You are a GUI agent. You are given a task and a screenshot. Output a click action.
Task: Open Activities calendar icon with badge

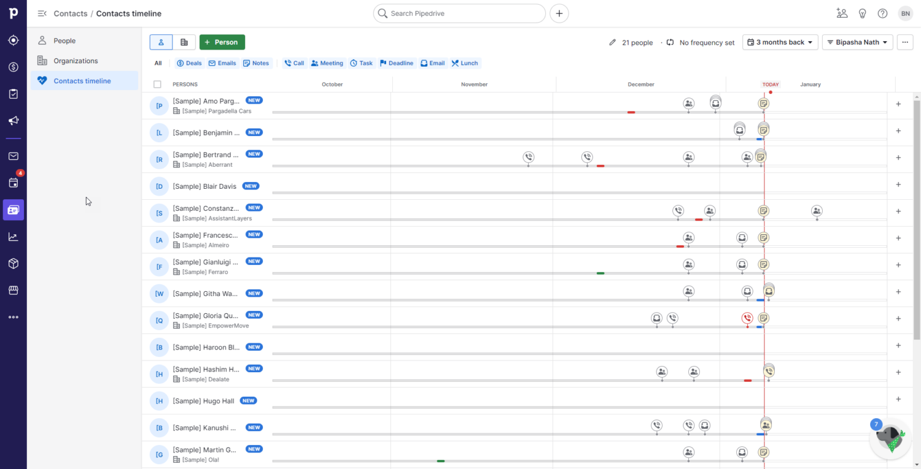[13, 183]
